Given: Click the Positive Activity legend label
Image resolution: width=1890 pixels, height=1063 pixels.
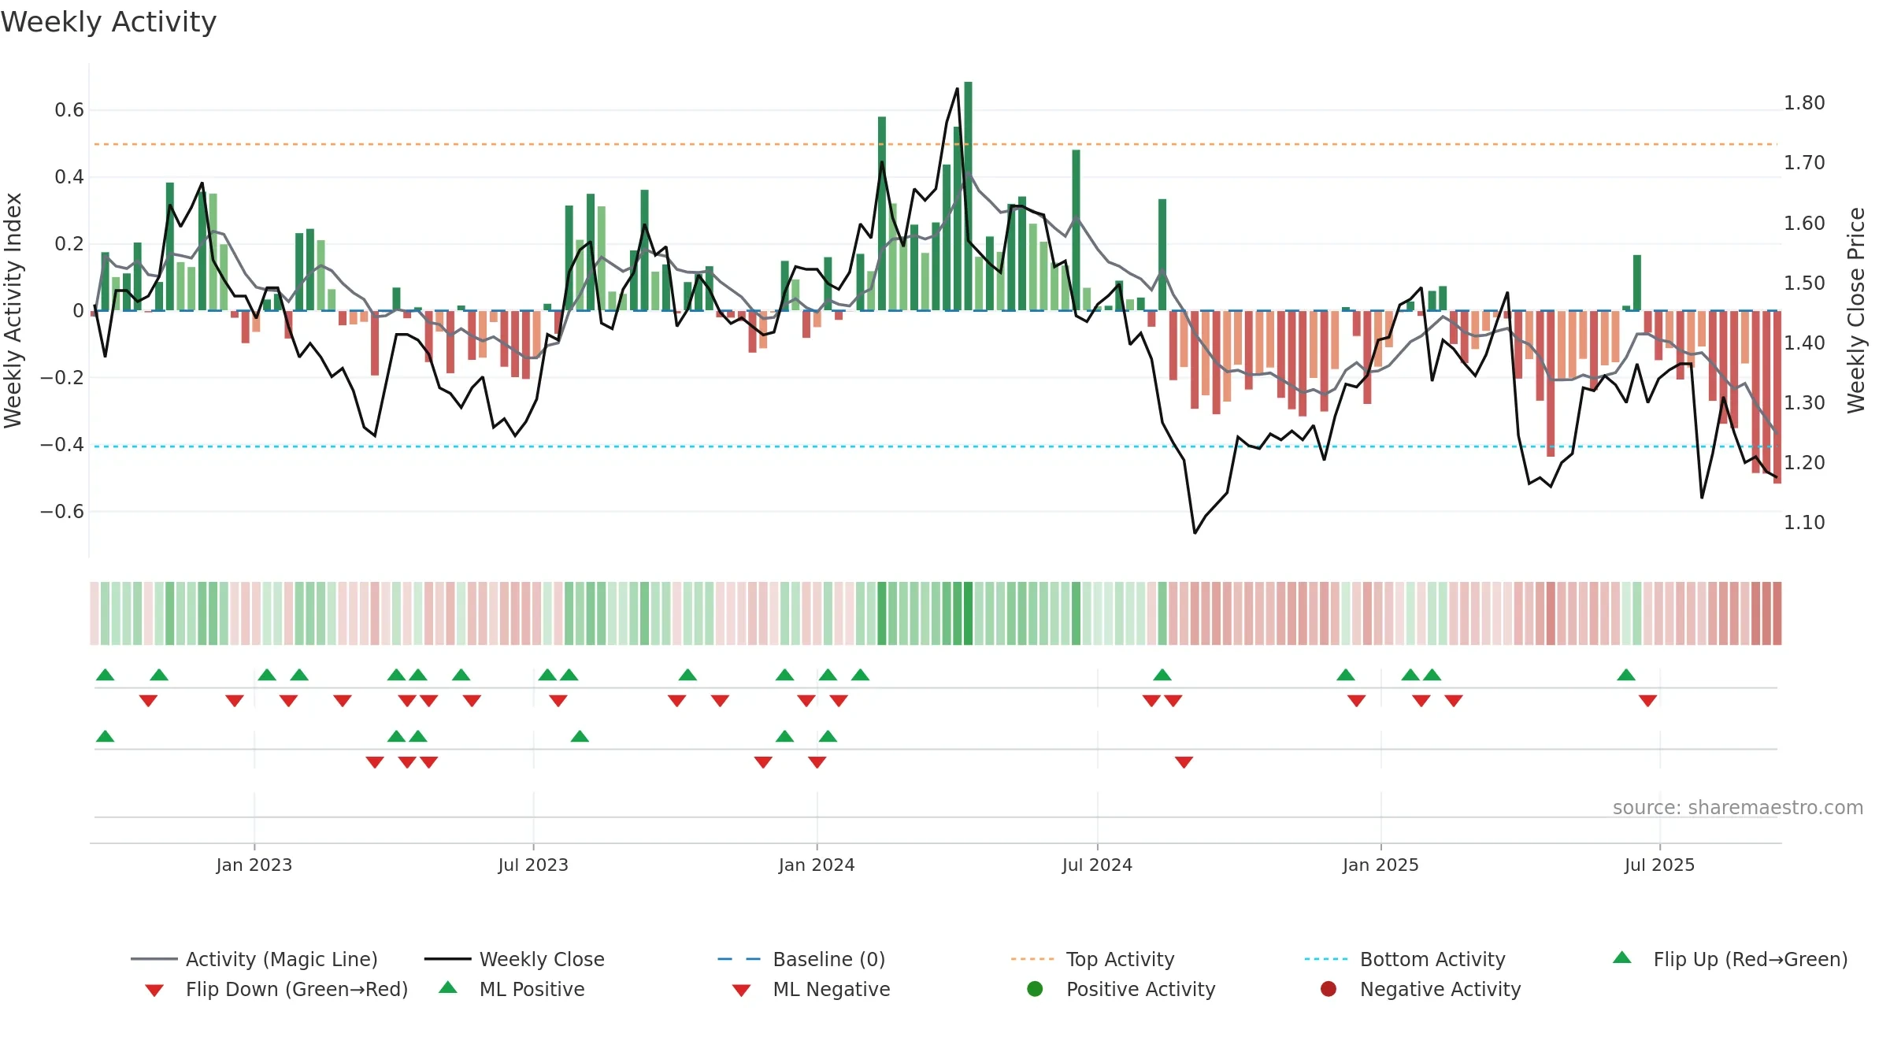Looking at the screenshot, I should [x=1141, y=989].
